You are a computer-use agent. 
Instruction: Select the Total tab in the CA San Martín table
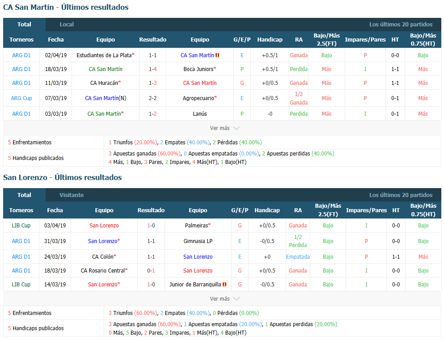24,25
